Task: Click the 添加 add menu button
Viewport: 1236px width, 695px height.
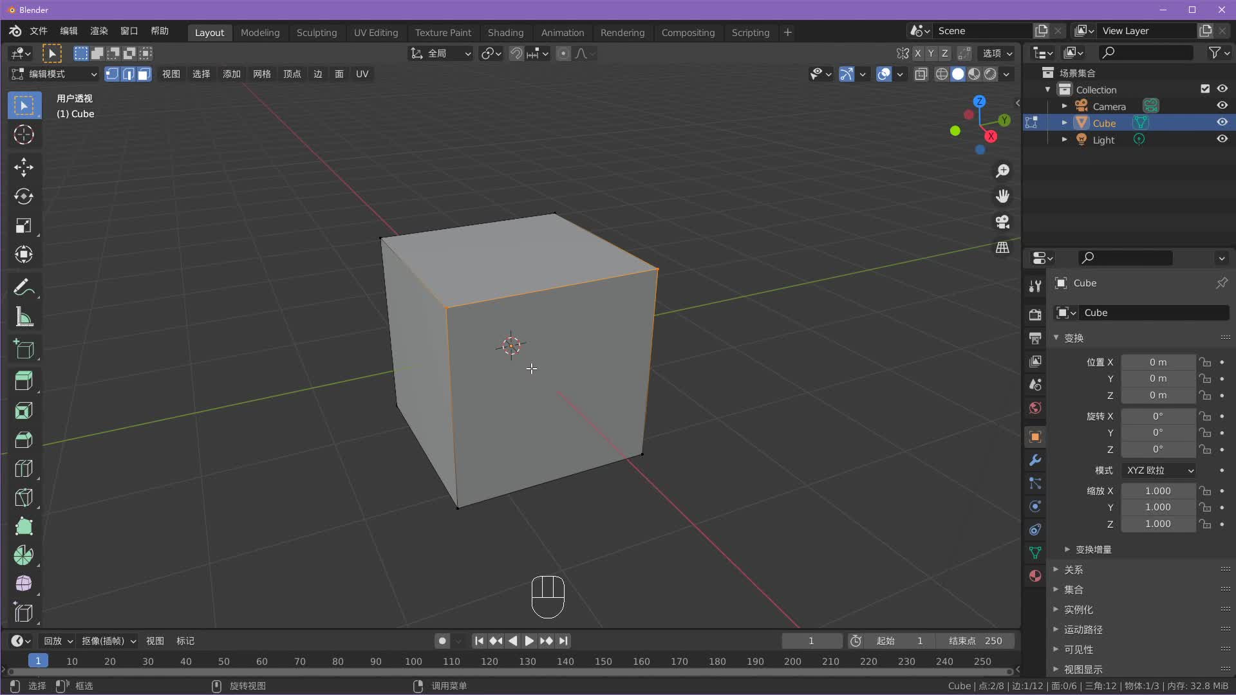Action: tap(231, 74)
